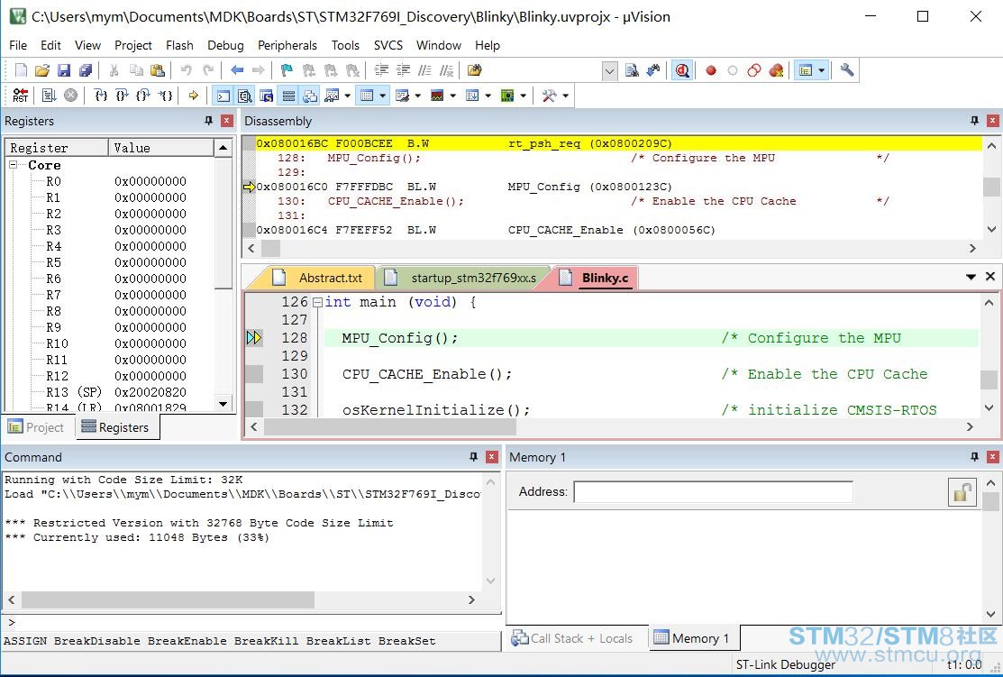The height and width of the screenshot is (677, 1003).
Task: Click the Stop execution toolbar icon
Action: pyautogui.click(x=70, y=96)
